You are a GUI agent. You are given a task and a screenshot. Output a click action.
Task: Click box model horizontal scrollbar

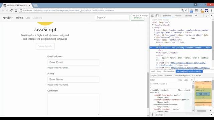tap(202, 111)
